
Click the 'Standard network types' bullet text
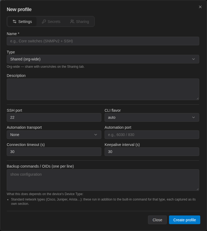coord(103,202)
